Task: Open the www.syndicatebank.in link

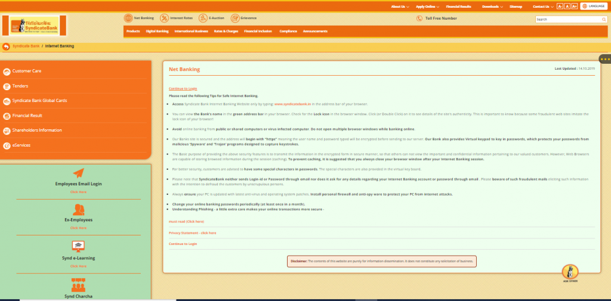Action: 292,104
